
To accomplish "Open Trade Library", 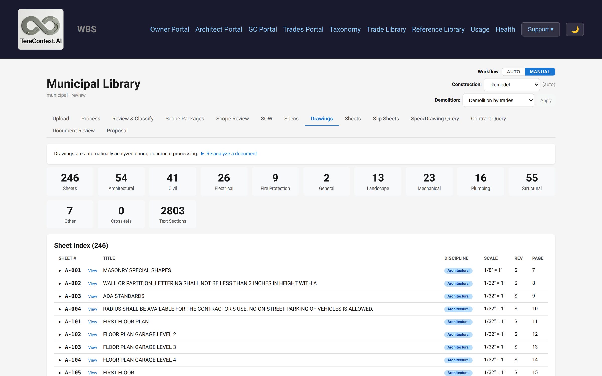I will point(386,29).
